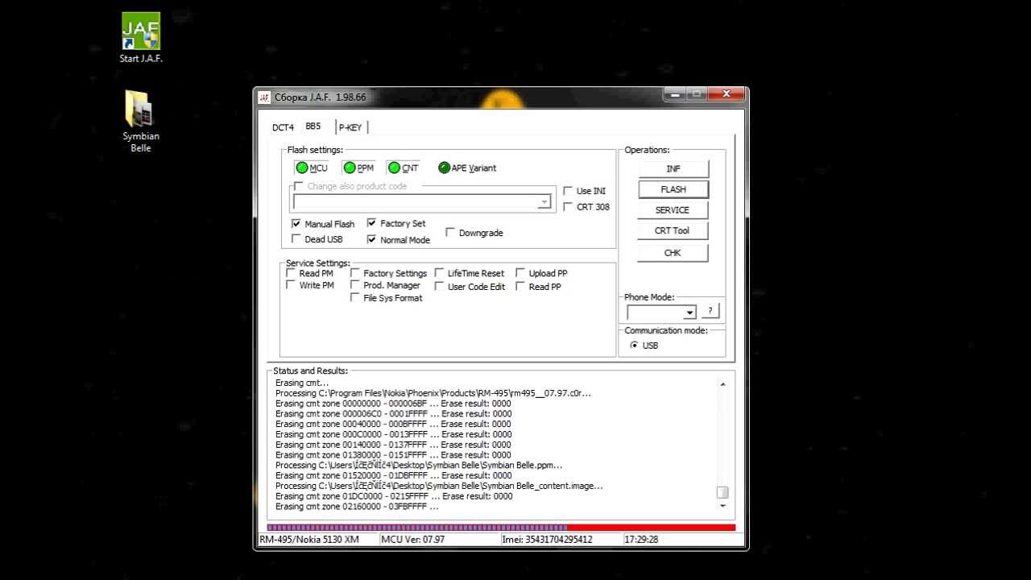Enable the Downgrade checkbox
The width and height of the screenshot is (1031, 580).
(x=450, y=232)
